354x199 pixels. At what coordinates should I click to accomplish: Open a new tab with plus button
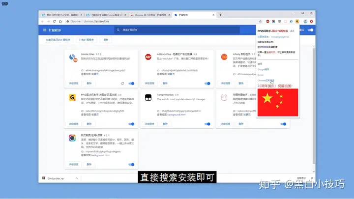[220, 15]
